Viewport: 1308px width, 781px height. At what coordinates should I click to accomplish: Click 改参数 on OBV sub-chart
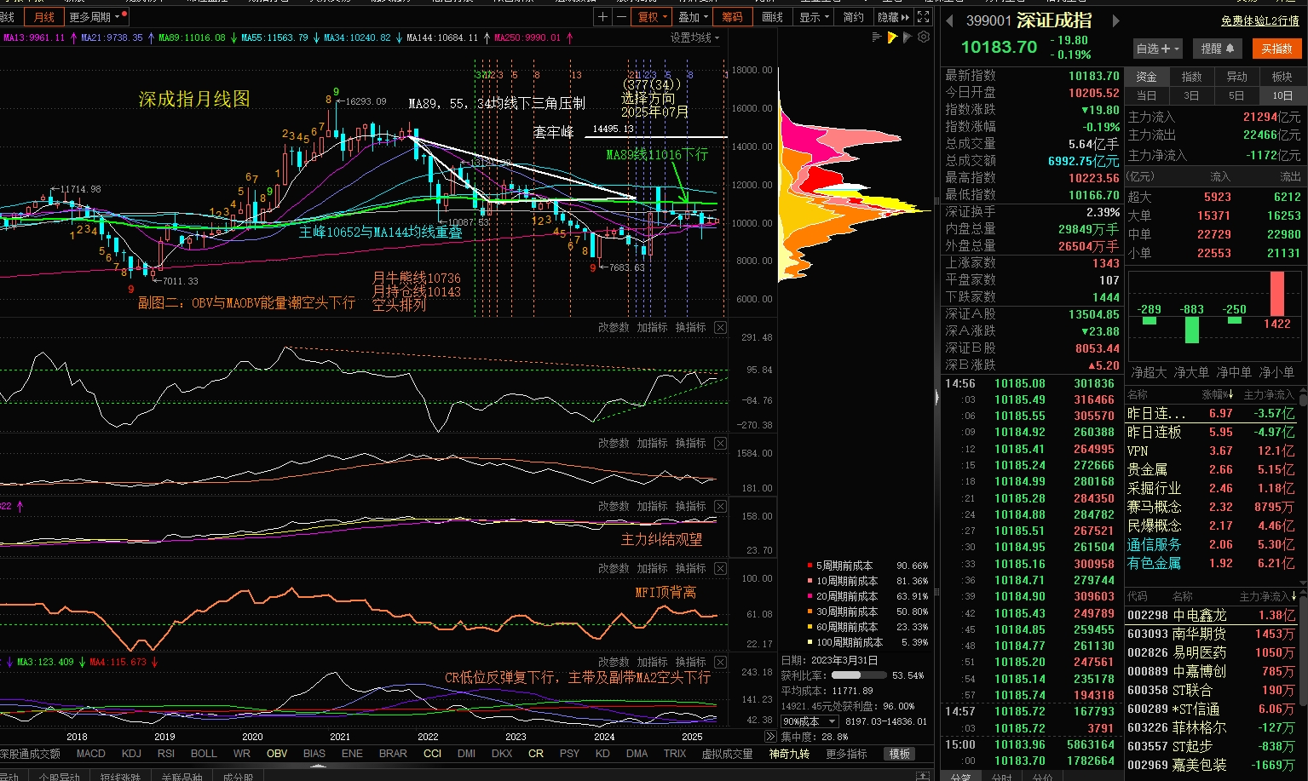(614, 327)
